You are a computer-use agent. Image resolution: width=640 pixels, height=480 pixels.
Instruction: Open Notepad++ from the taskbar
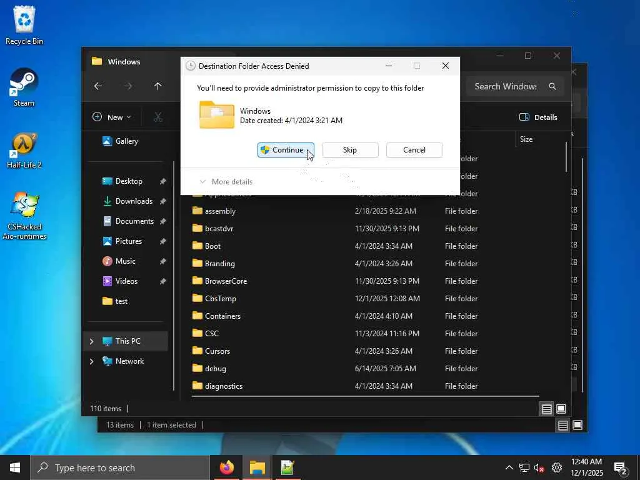pos(287,467)
